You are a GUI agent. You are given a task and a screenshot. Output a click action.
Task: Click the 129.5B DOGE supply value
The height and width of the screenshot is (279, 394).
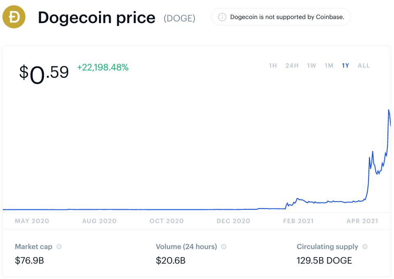324,260
